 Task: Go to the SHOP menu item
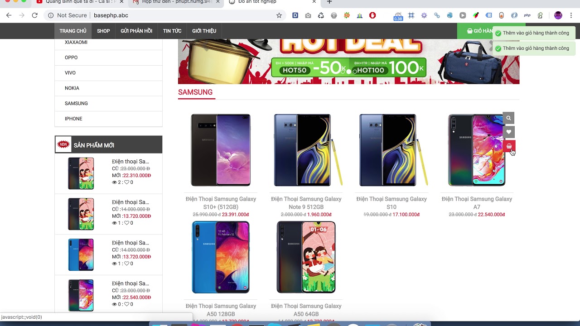103,31
